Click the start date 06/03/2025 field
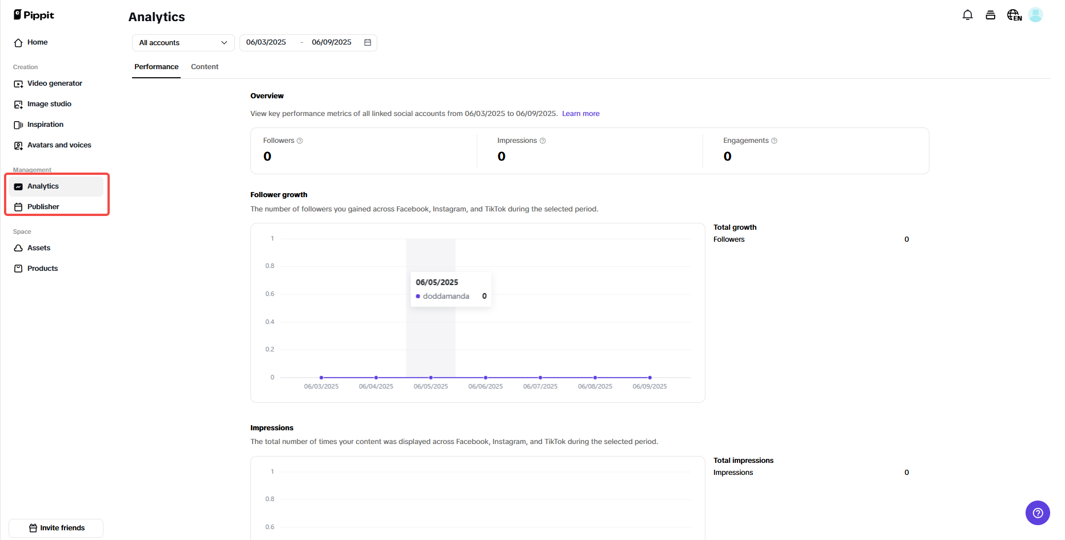1065x540 pixels. [x=266, y=42]
